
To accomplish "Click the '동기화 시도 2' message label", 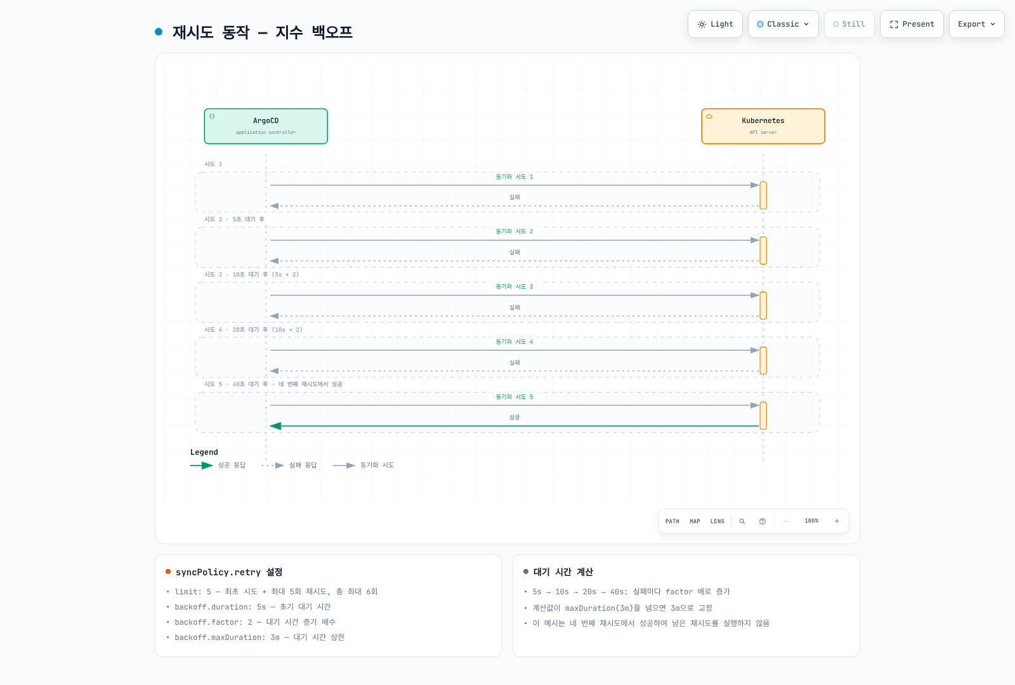I will pyautogui.click(x=514, y=232).
